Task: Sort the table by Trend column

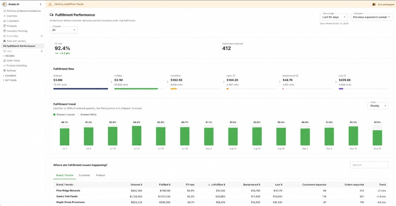Action: tap(382, 184)
